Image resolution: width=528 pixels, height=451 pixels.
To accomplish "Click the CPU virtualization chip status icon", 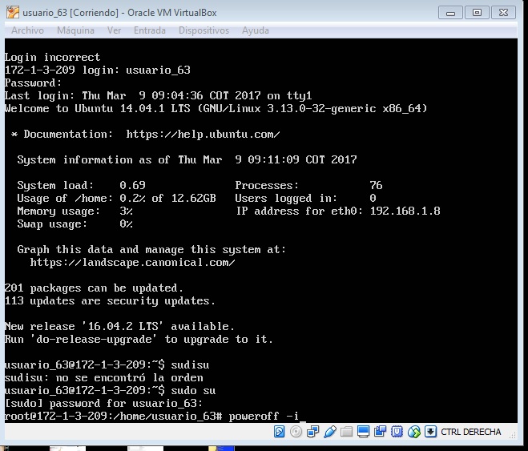I will point(397,432).
